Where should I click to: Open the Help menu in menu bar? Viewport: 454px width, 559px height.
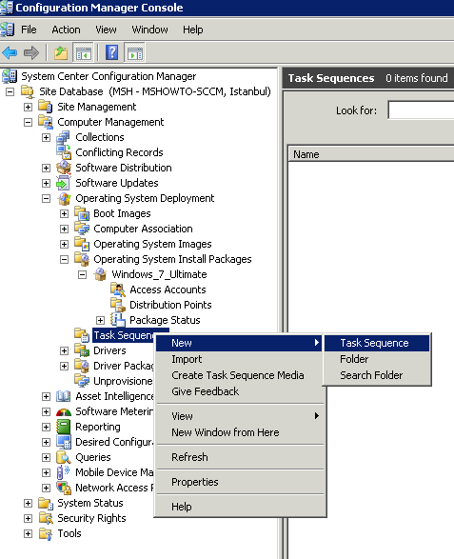193,30
